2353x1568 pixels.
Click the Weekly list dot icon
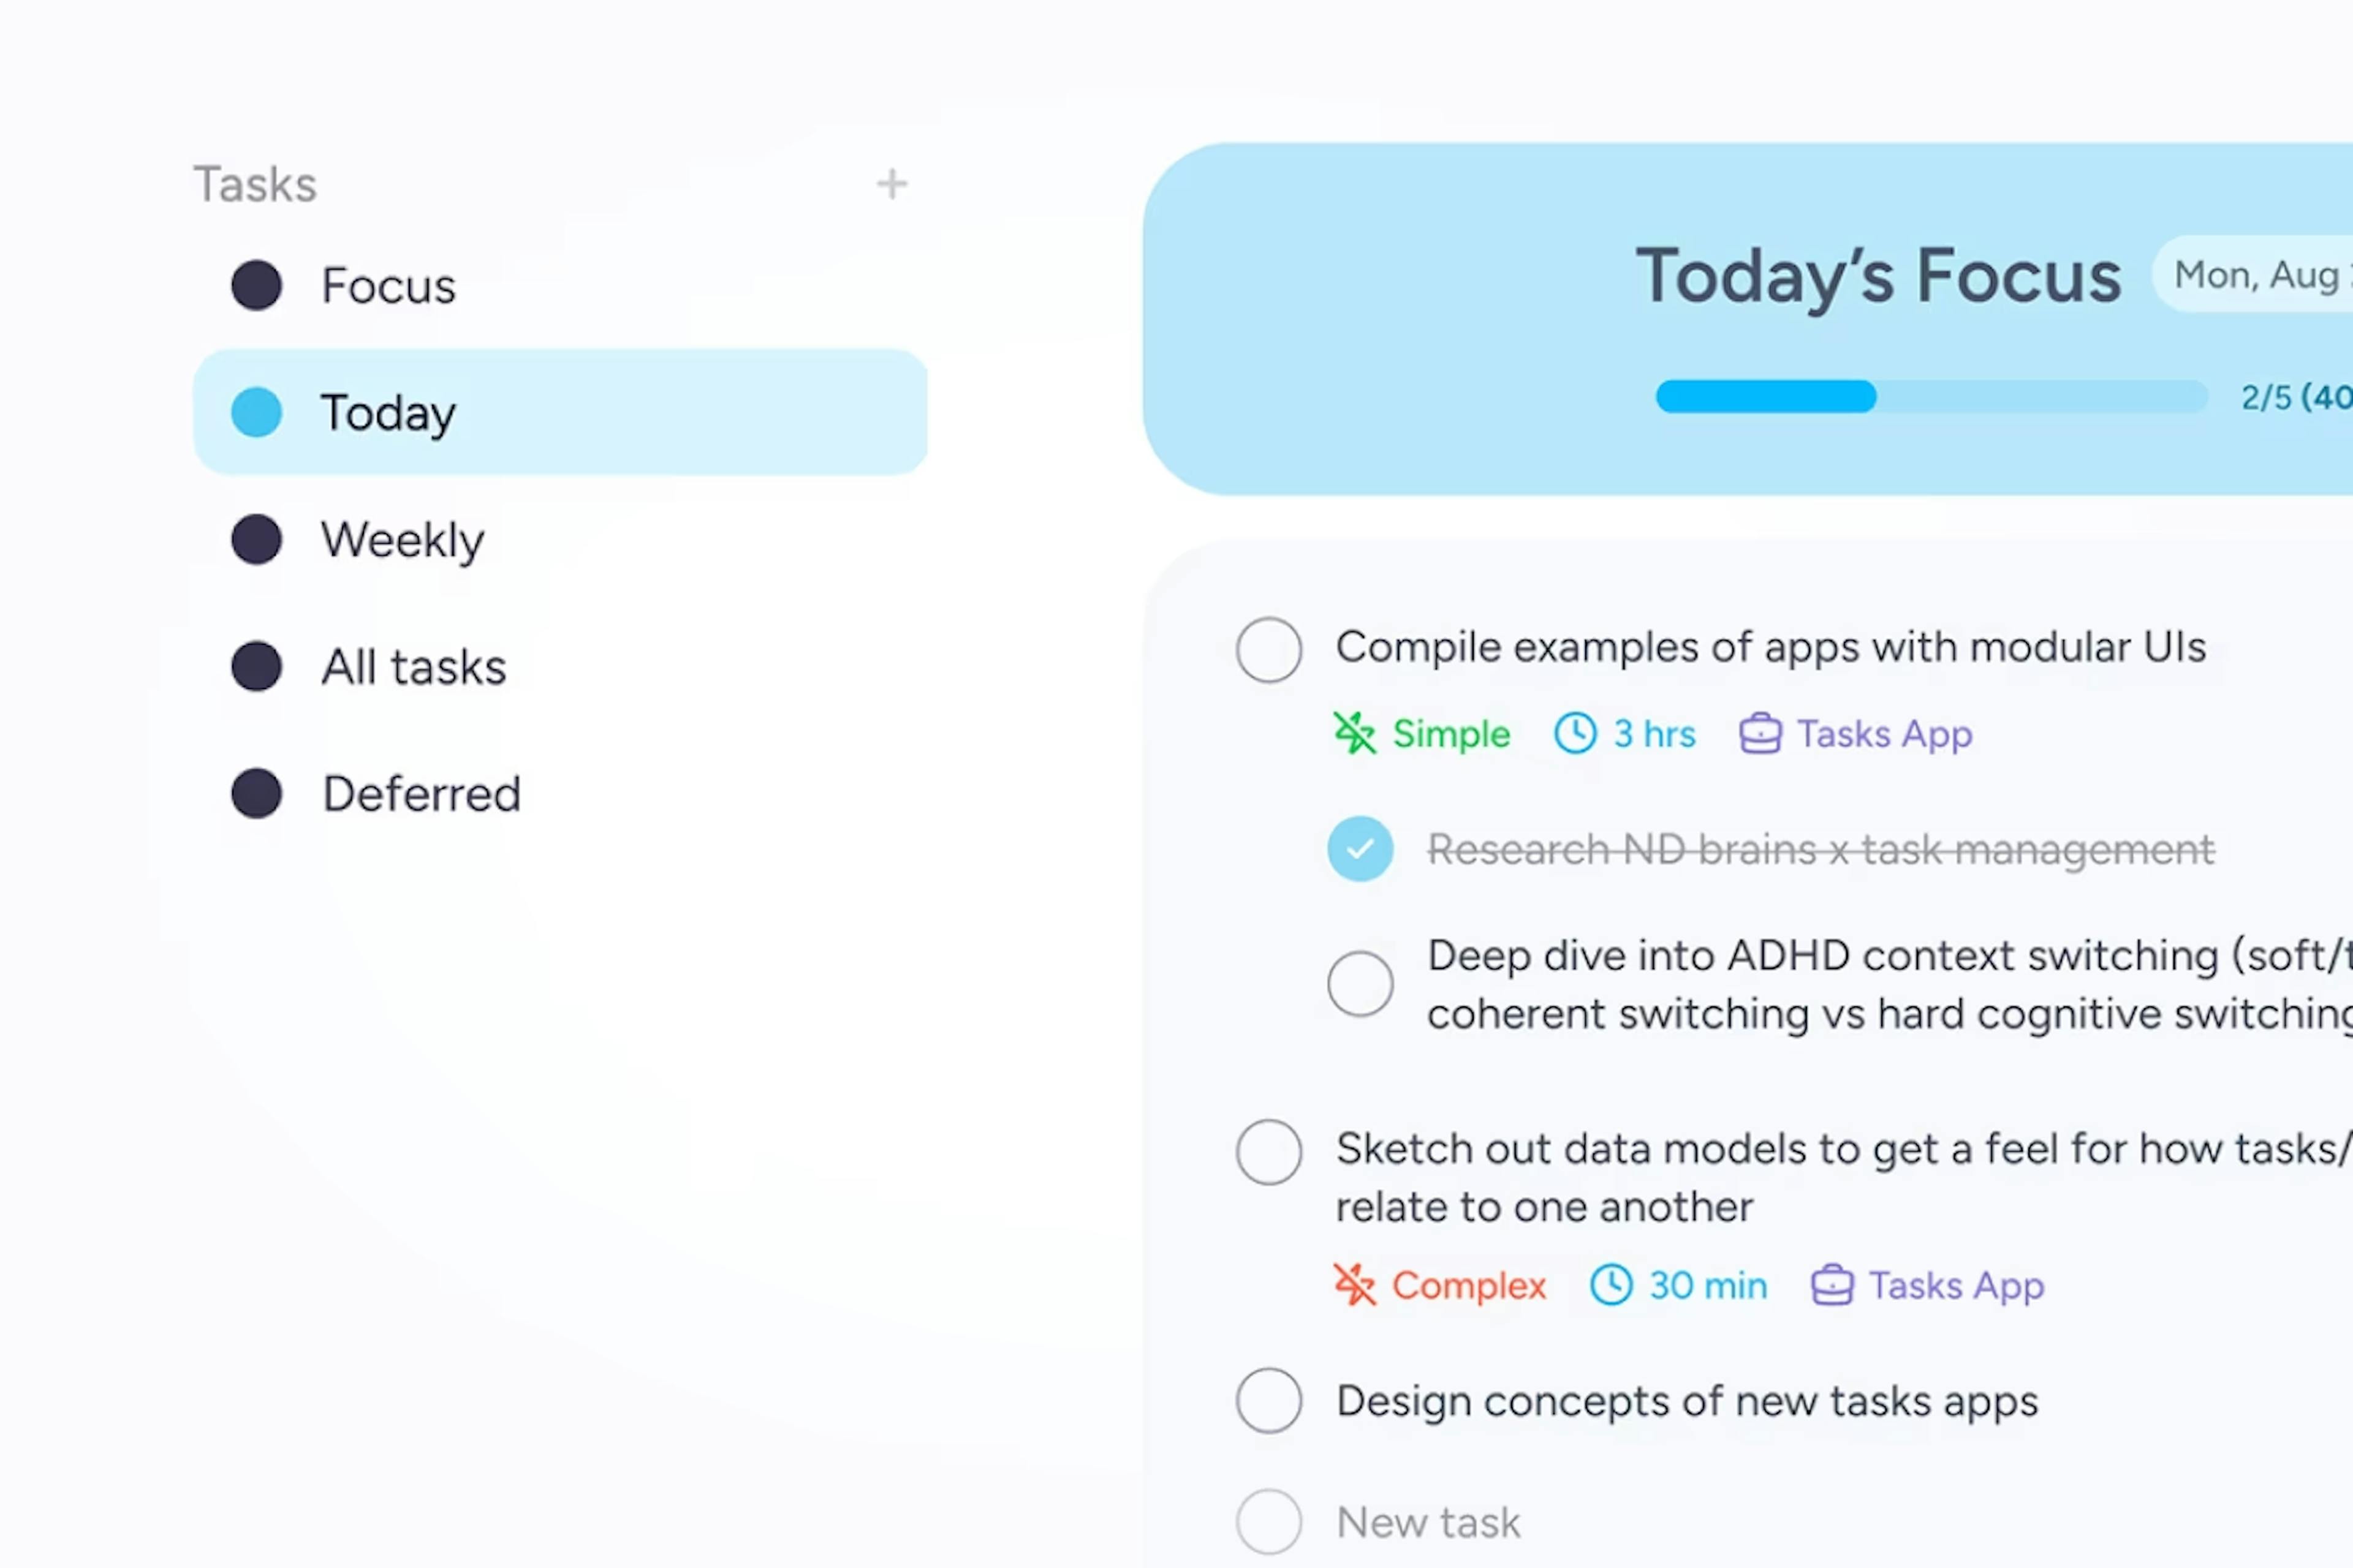[257, 539]
